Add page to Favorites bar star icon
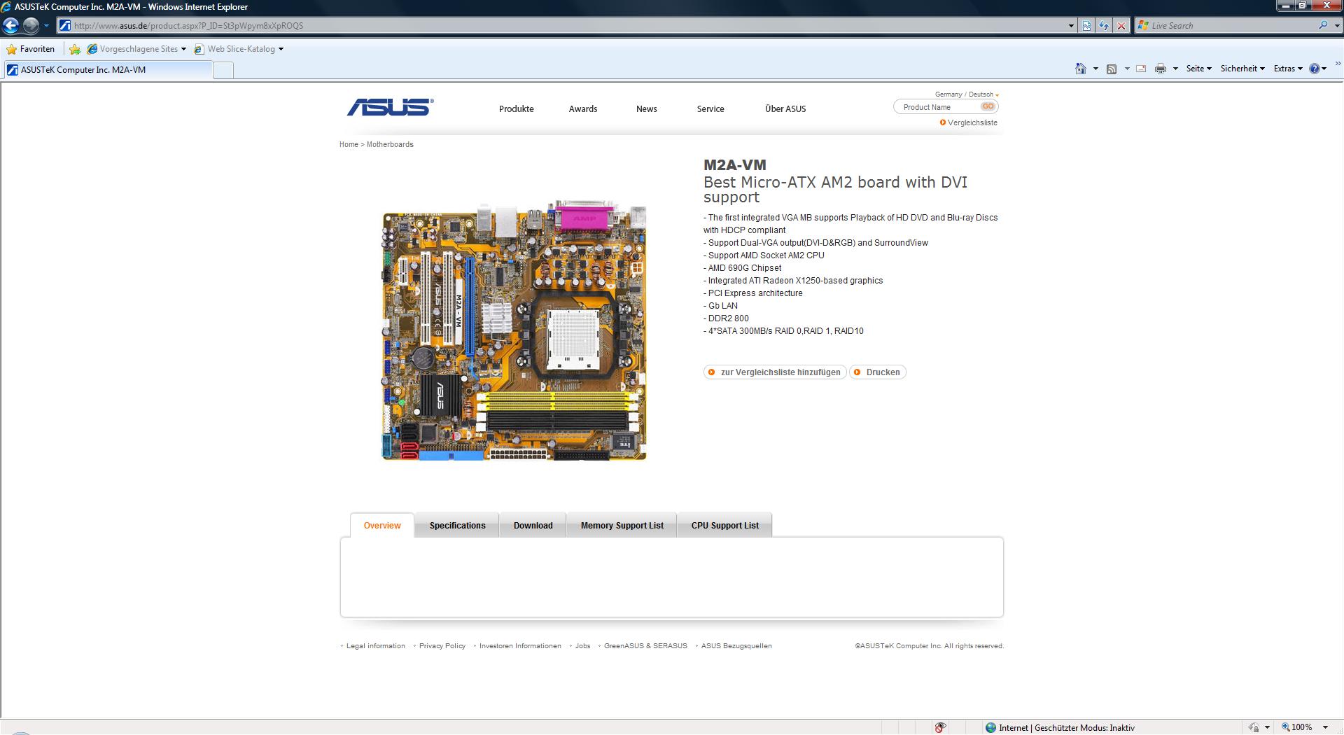Screen dimensions: 1344x735 point(75,49)
